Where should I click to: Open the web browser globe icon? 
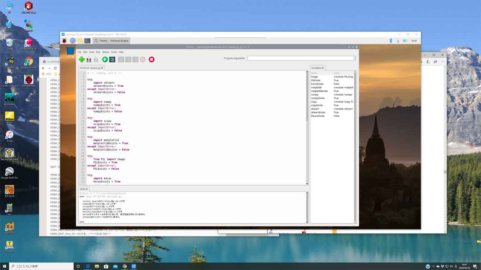point(73,40)
